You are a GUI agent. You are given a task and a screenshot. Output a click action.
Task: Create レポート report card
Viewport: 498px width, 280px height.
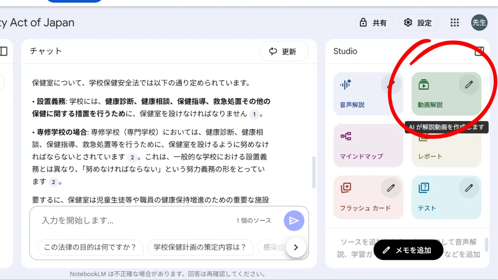tap(446, 146)
